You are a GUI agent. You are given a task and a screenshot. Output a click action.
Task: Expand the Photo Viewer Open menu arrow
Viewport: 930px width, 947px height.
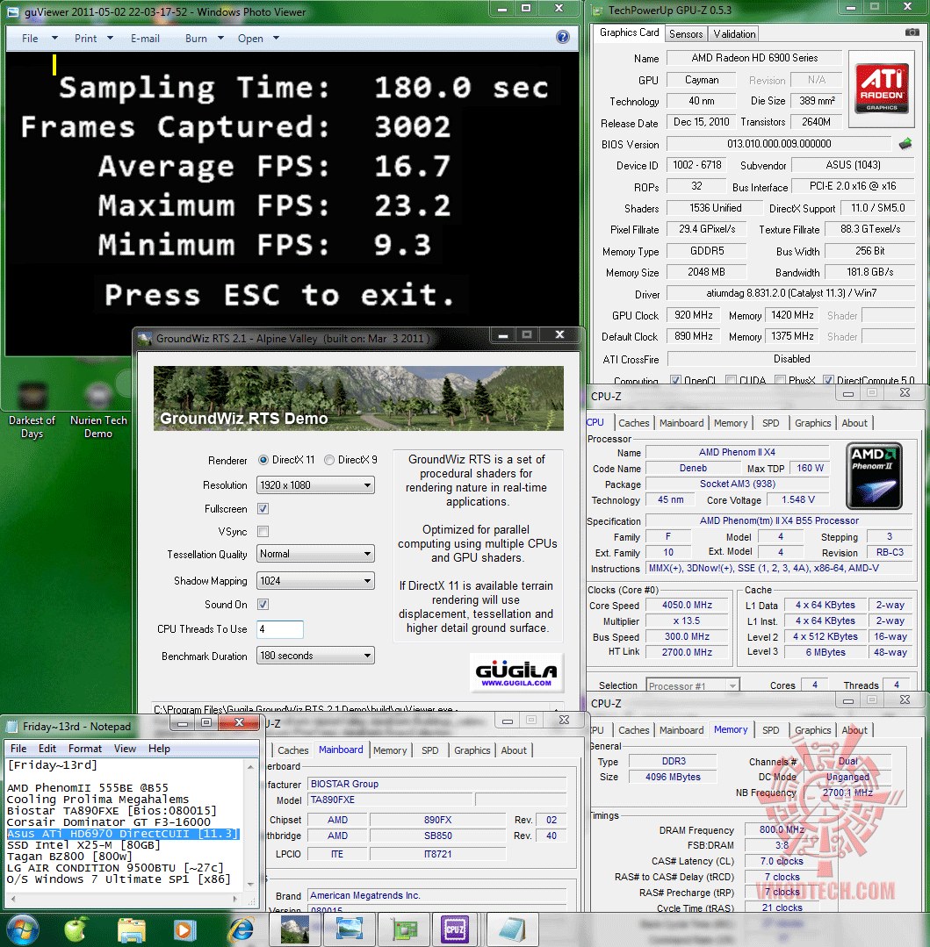(x=276, y=38)
